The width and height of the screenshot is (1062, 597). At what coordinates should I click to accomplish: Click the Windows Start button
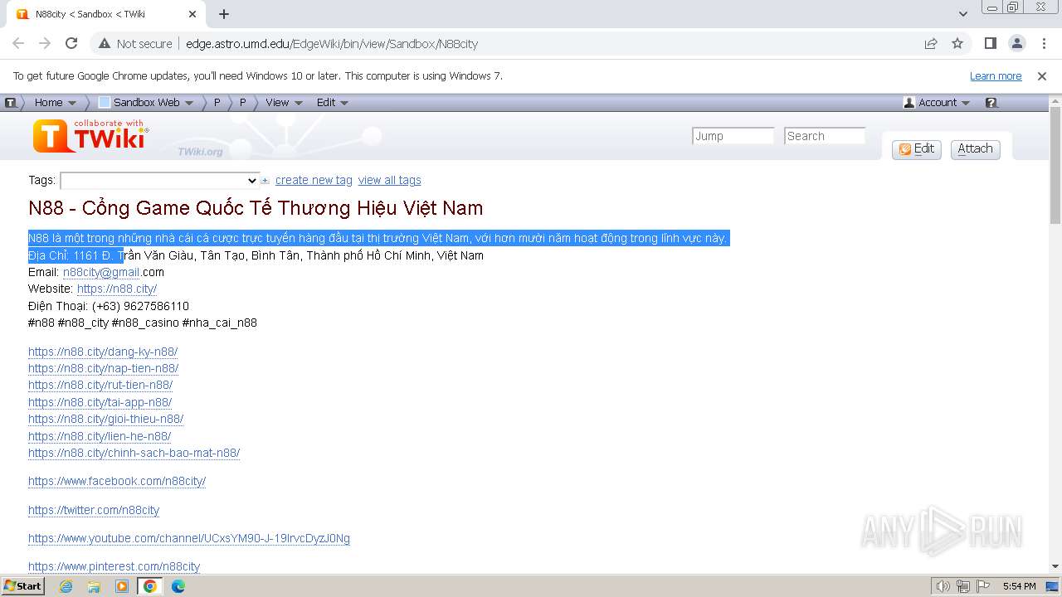click(22, 585)
